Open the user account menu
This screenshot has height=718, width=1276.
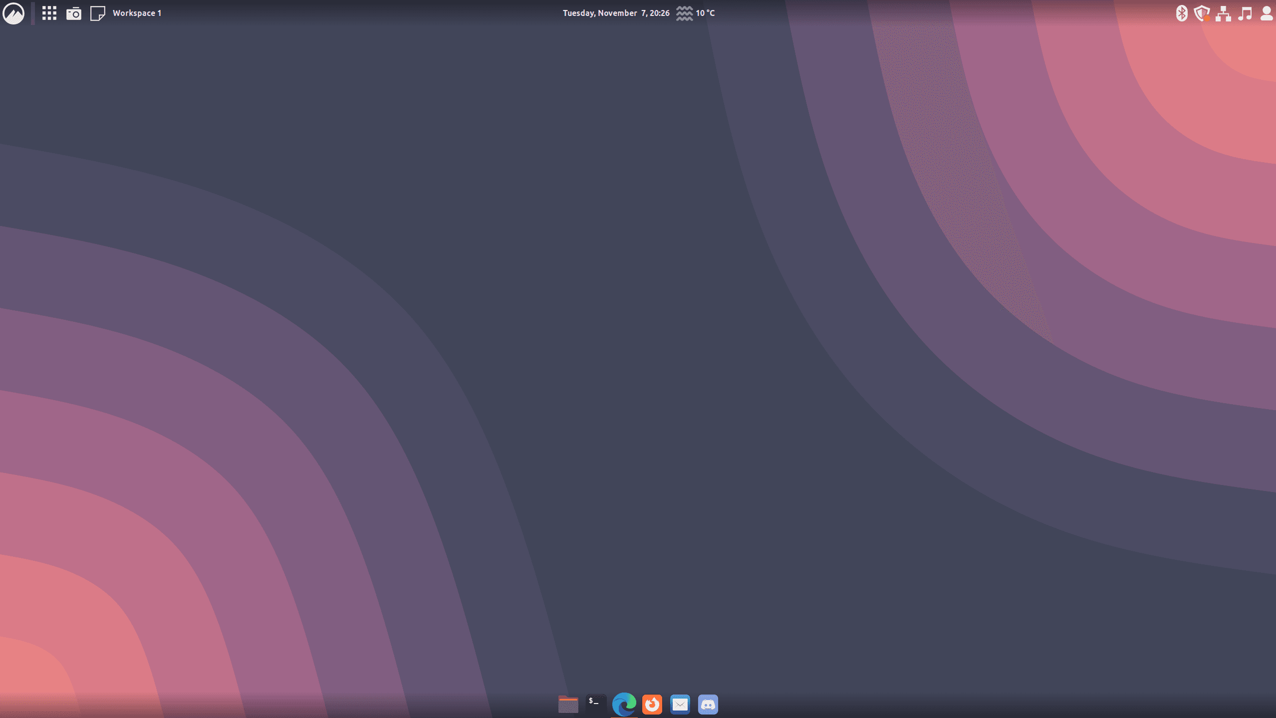(1266, 13)
